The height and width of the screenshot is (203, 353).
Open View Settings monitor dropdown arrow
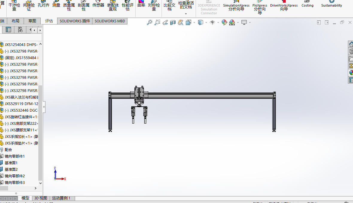(x=250, y=22)
